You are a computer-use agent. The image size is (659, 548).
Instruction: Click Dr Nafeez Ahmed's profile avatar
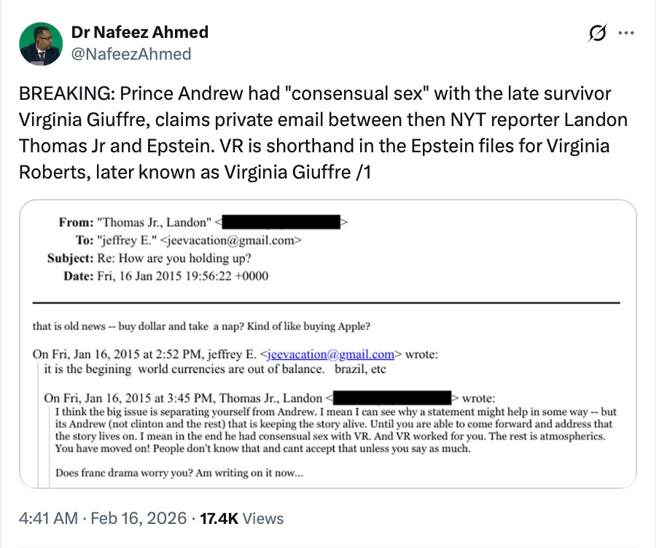[40, 44]
